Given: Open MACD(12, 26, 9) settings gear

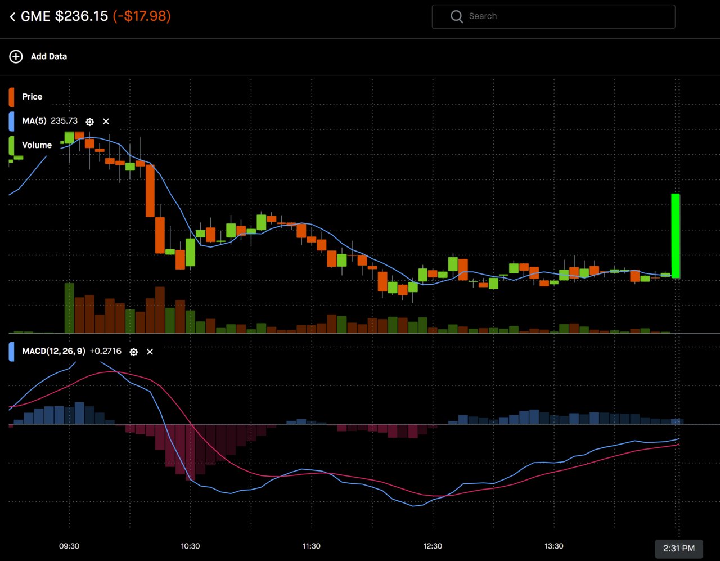Looking at the screenshot, I should tap(133, 352).
